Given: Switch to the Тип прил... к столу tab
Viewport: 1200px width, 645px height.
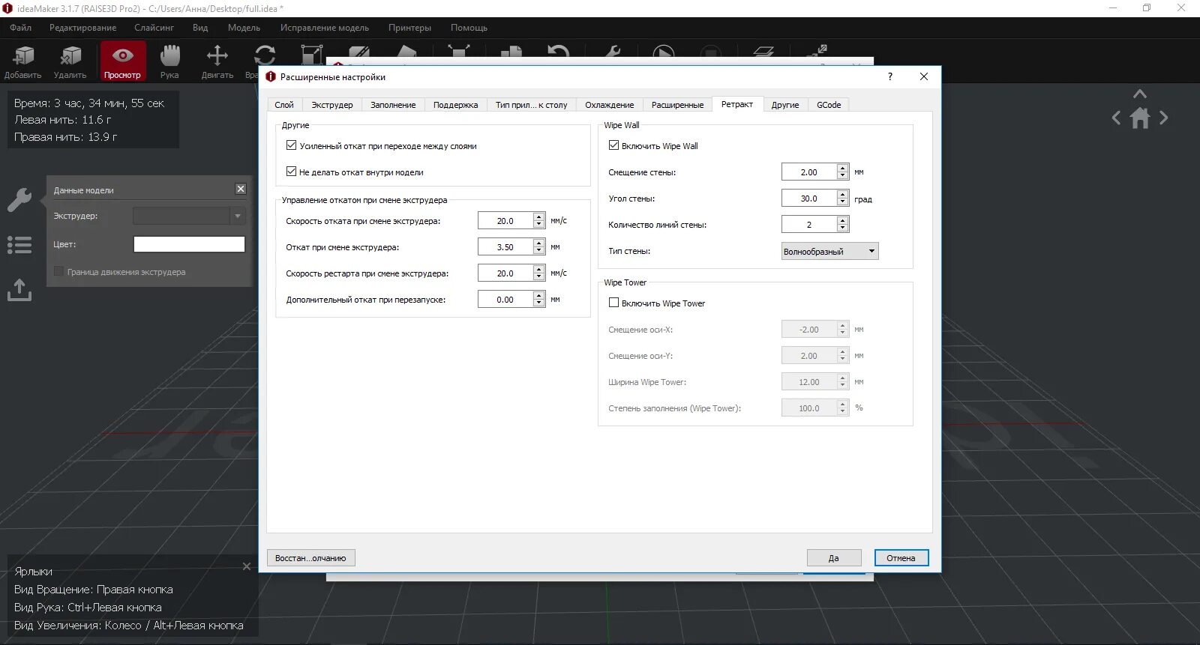Looking at the screenshot, I should (x=531, y=105).
